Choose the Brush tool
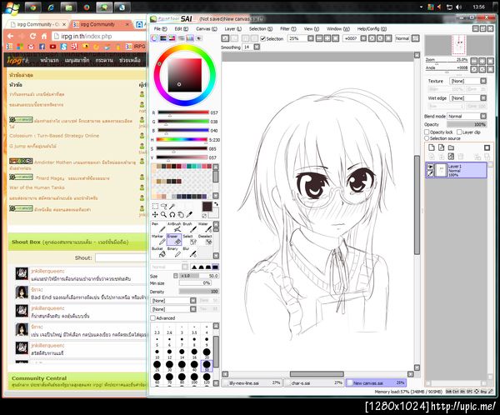Viewport: 500px width, 415px height. 189,227
